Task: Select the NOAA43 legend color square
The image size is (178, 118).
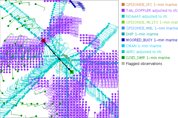Action: 123,17
